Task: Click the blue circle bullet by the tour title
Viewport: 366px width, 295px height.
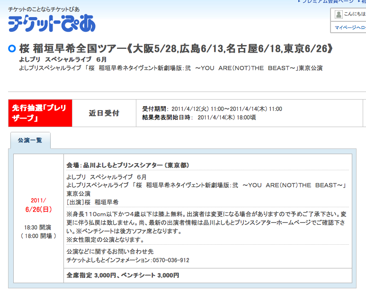Action: pos(12,49)
